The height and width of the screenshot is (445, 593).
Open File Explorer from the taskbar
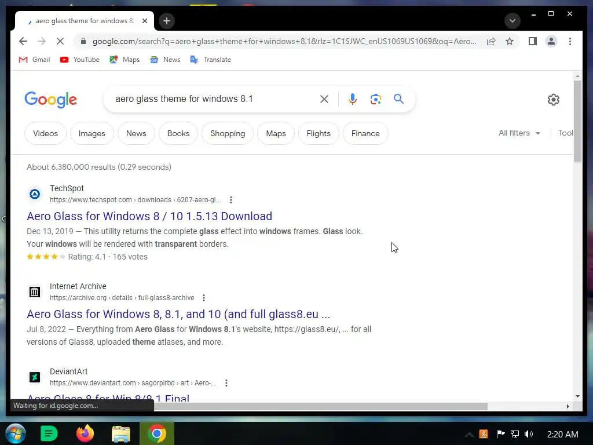121,433
